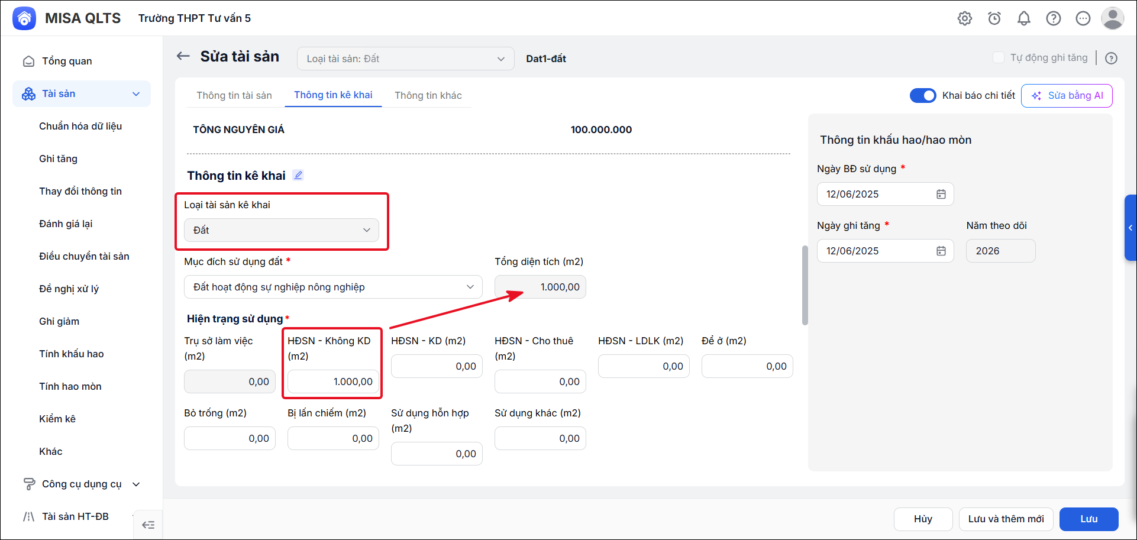
Task: Tick the Tự động ghi tăng checkbox
Action: [x=999, y=57]
